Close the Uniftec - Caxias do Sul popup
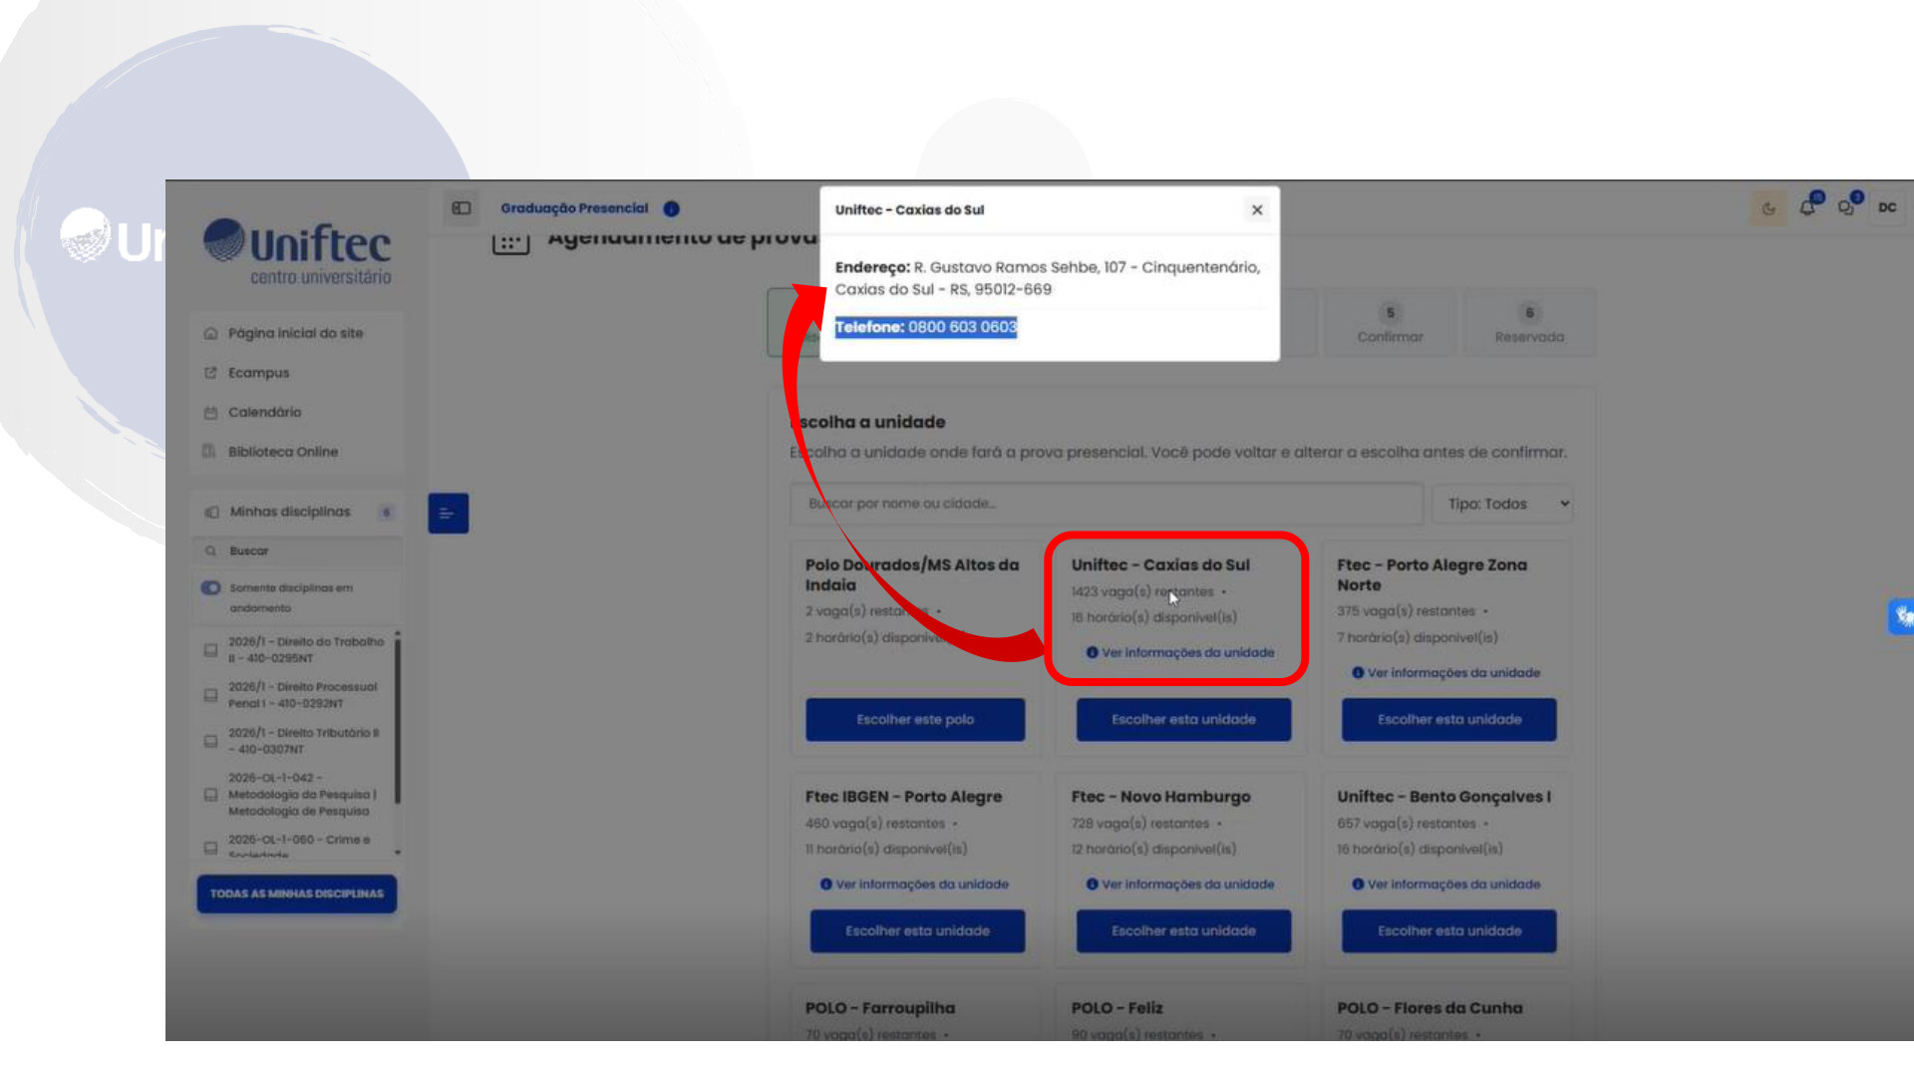1914x1077 pixels. coord(1256,209)
